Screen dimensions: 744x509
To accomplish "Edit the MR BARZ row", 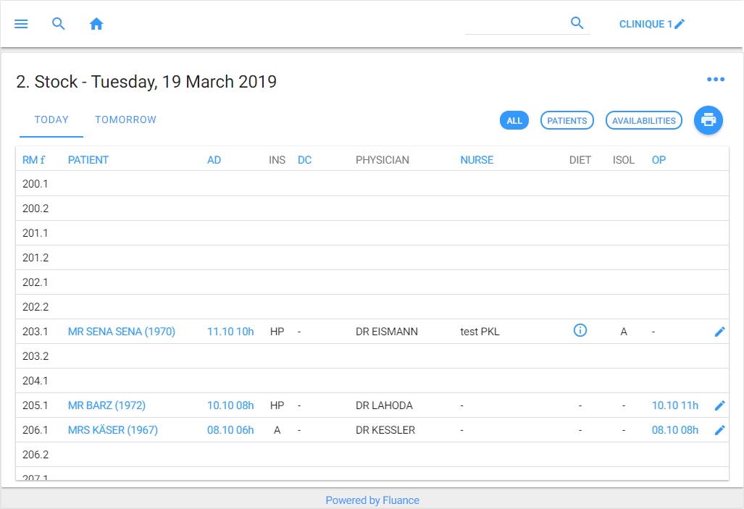I will [x=719, y=405].
